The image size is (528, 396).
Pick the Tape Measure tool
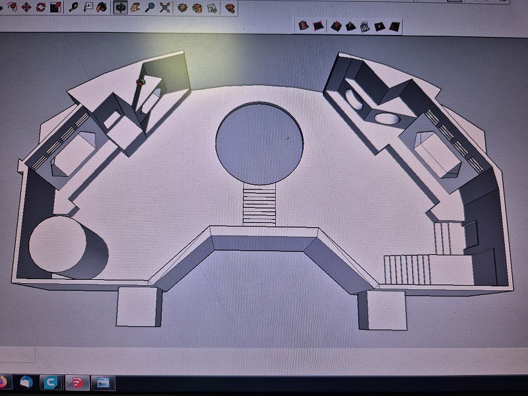74,7
